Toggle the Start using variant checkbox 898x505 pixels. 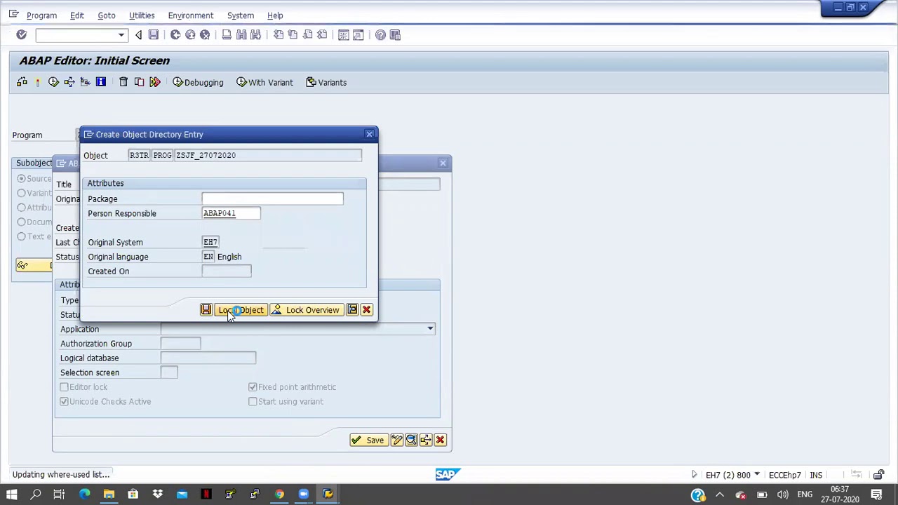253,402
